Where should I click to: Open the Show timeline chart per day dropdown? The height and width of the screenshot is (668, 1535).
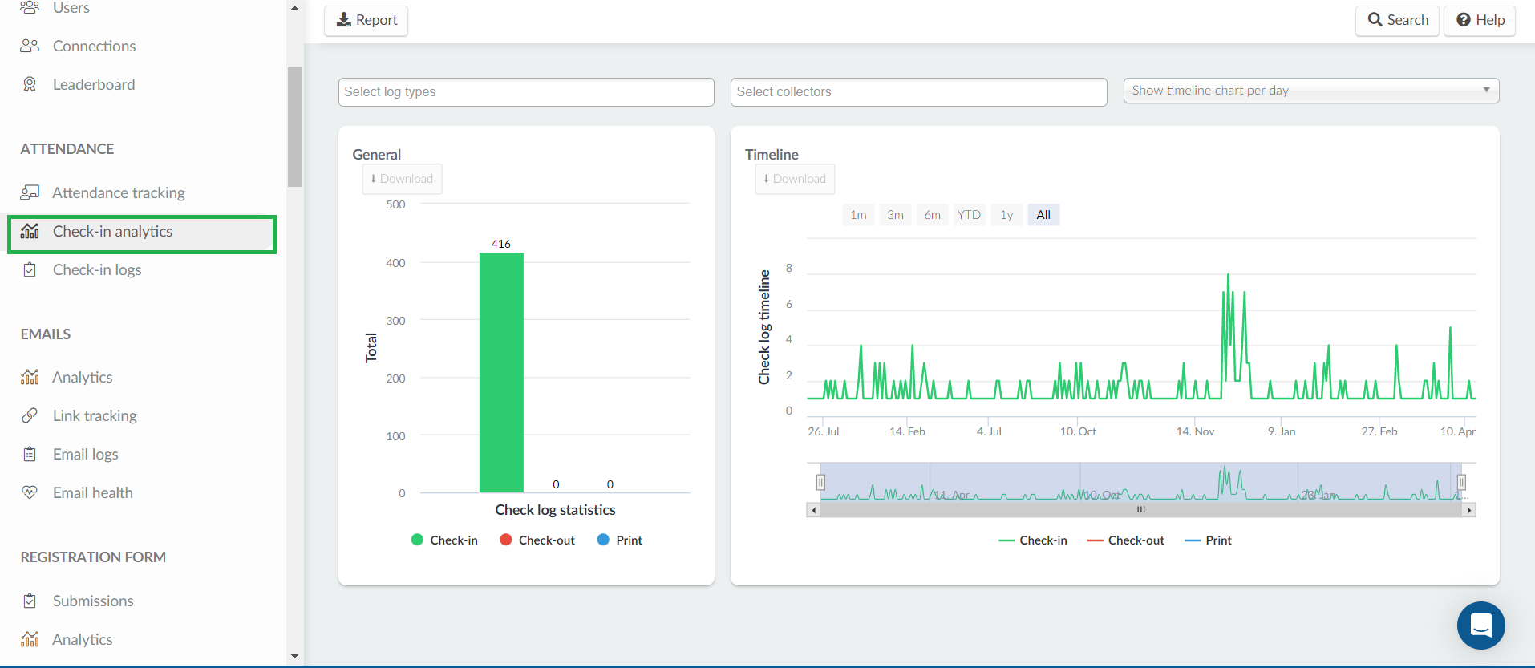(x=1311, y=91)
